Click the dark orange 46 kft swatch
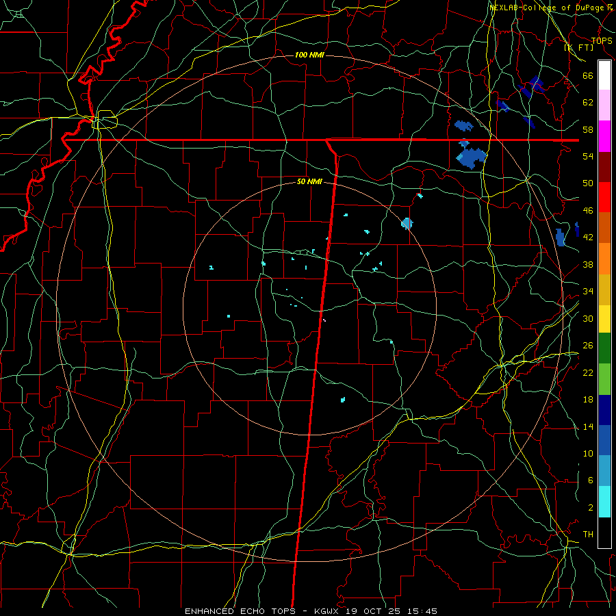The image size is (616, 616). pyautogui.click(x=604, y=227)
